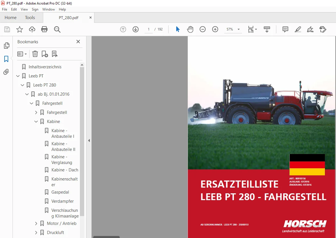Select the Druckluft bookmark label
336x238 pixels.
(55, 232)
